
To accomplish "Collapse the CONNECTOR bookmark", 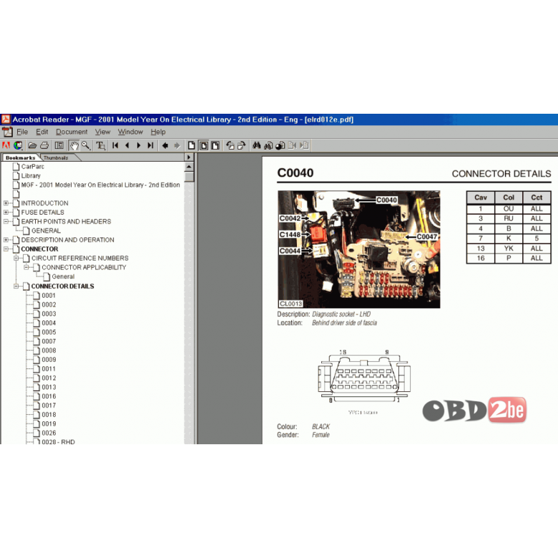I will [x=6, y=249].
